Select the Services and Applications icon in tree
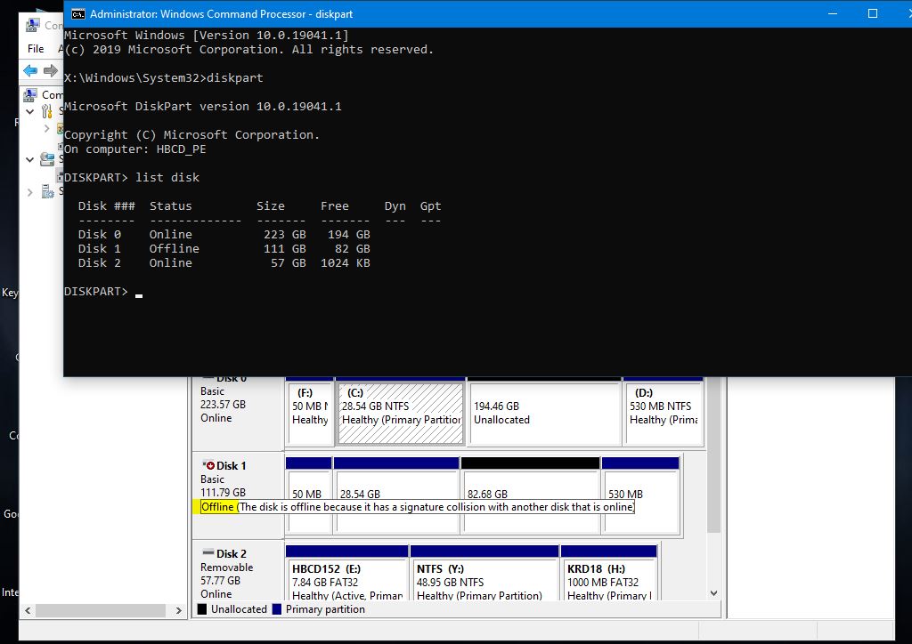The width and height of the screenshot is (912, 644). click(46, 191)
